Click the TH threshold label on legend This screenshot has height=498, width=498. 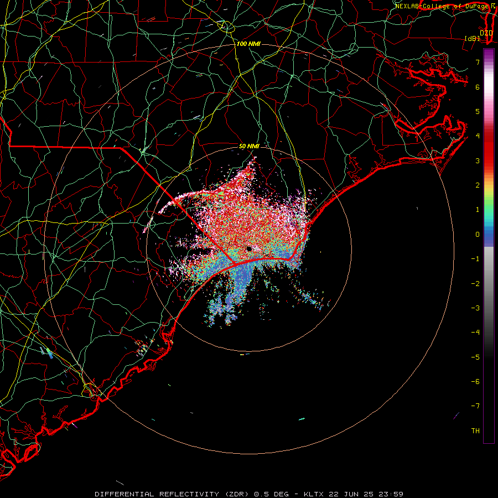coord(475,431)
